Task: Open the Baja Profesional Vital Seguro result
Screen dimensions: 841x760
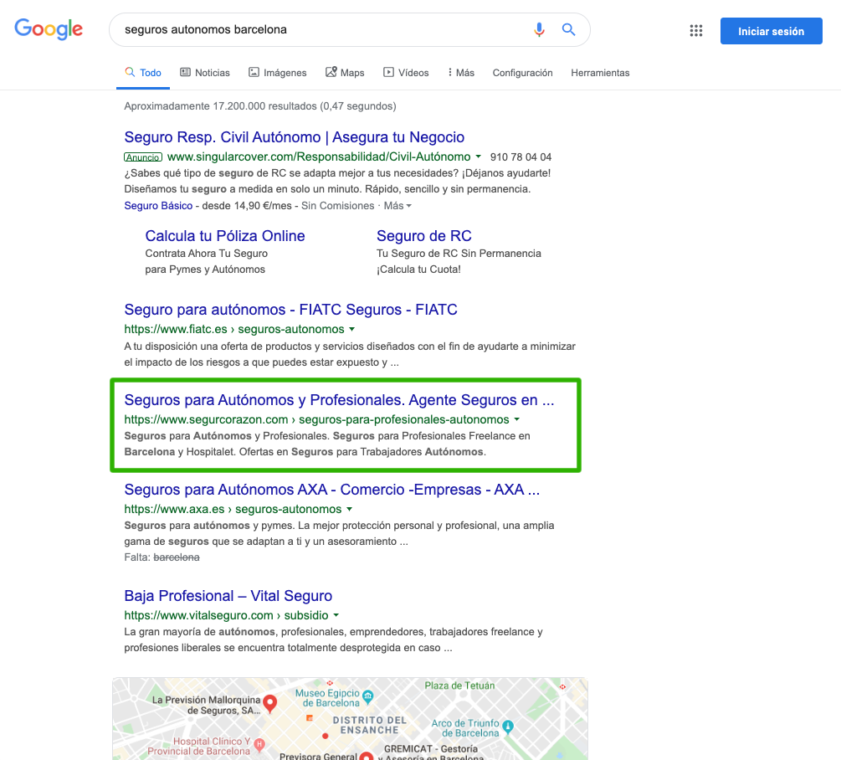Action: [228, 596]
